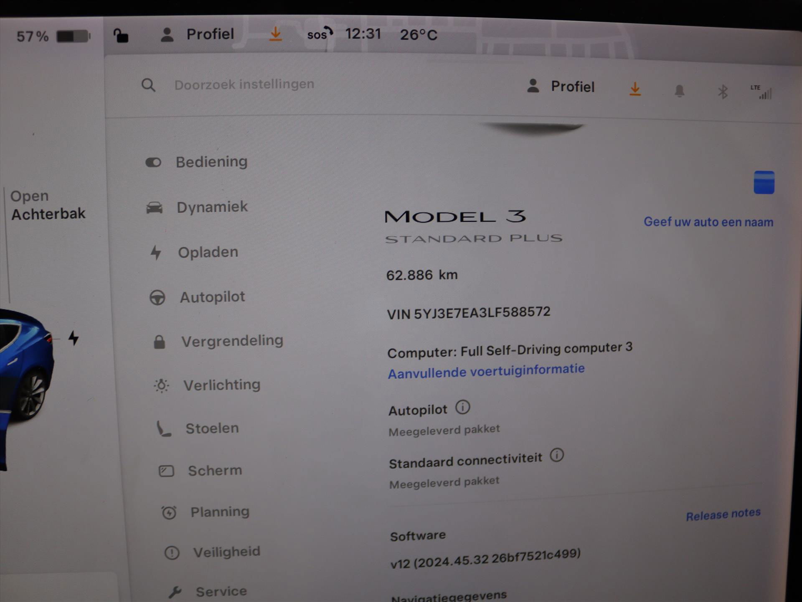Tap 'Geef uw auto een naam' link
This screenshot has height=602, width=802.
click(708, 222)
